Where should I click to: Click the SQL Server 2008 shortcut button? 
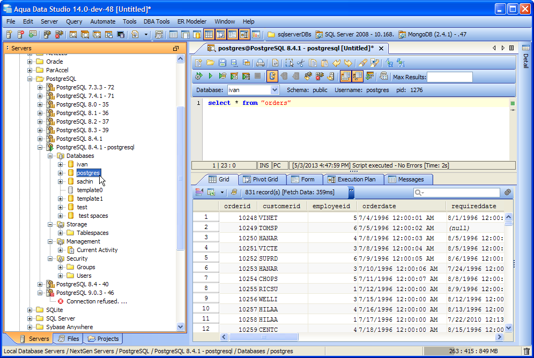[x=354, y=34]
